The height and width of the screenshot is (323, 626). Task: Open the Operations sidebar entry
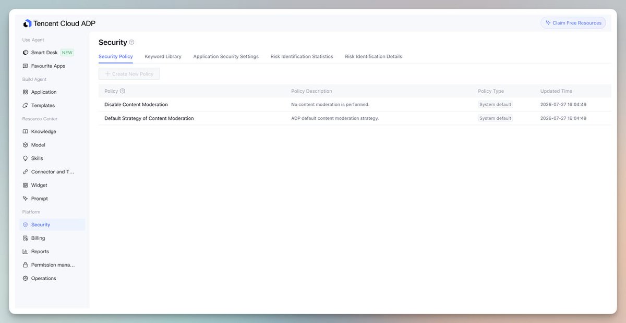pyautogui.click(x=52, y=278)
